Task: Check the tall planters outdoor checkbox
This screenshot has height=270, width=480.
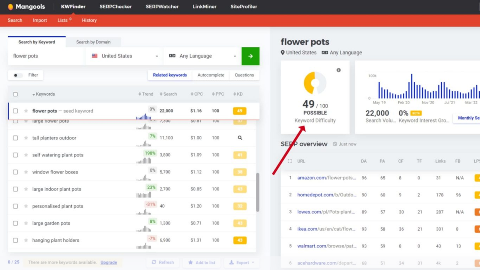Action: [15, 138]
